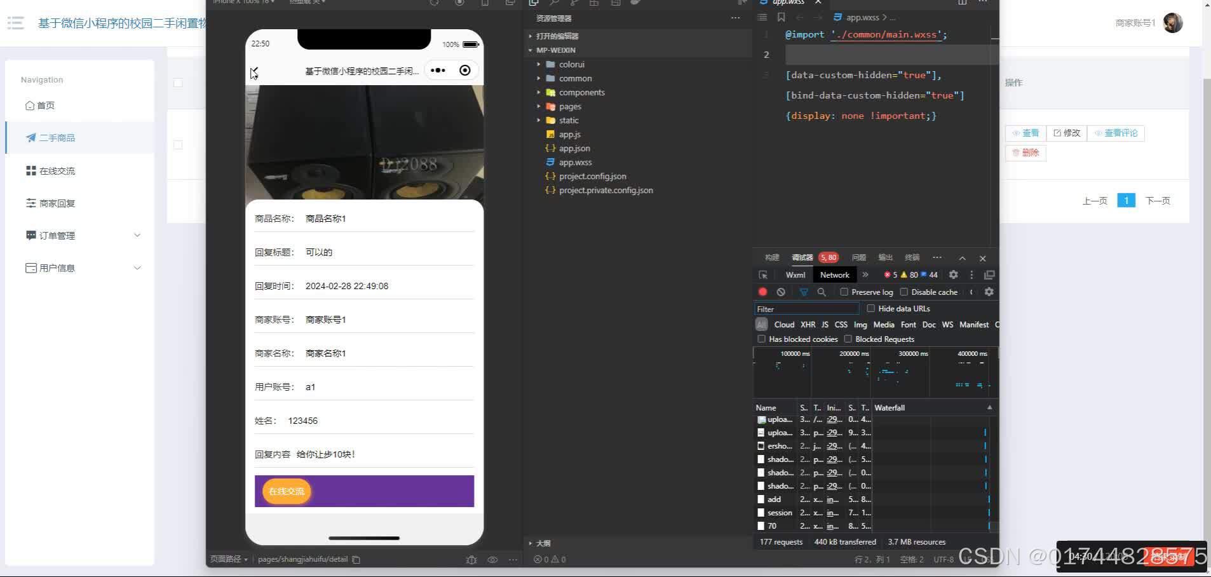Image resolution: width=1211 pixels, height=577 pixels.
Task: Click the editor outline list icon beside bookmark
Action: (x=762, y=17)
